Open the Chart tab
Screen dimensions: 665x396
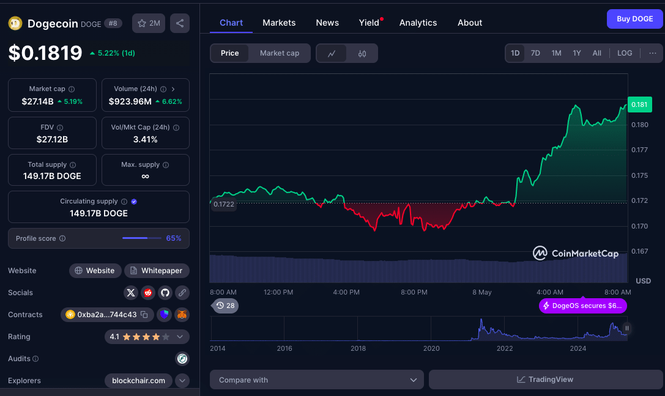(231, 23)
